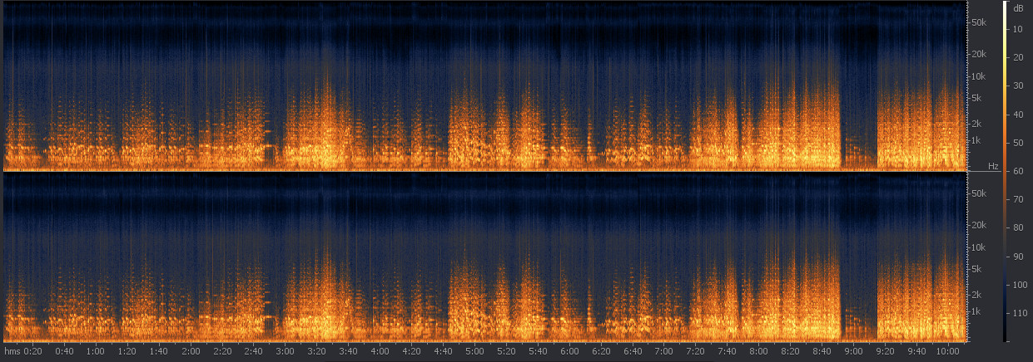Click the 5:20 time ruler label
Screen dimensions: 1033x362
(506, 352)
